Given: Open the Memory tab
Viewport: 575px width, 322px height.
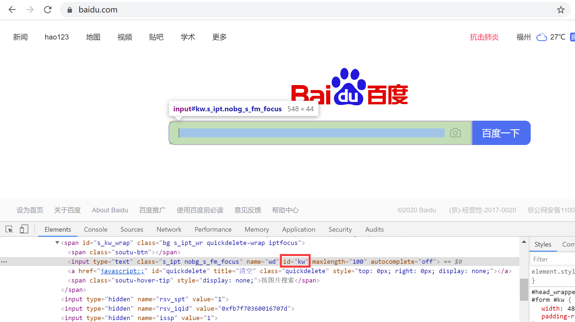Looking at the screenshot, I should 257,229.
